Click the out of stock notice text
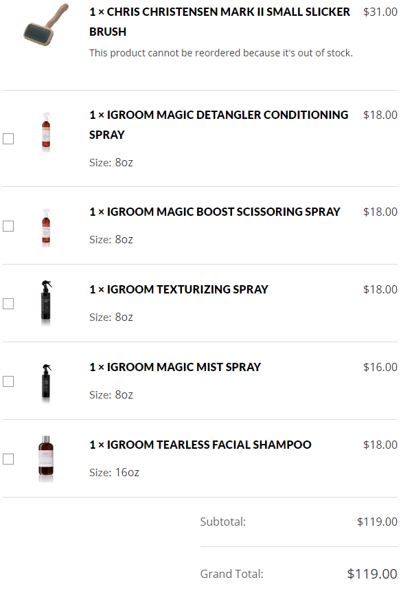 click(x=220, y=53)
